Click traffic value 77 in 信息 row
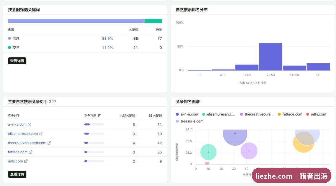The image size is (336, 186). pyautogui.click(x=160, y=39)
